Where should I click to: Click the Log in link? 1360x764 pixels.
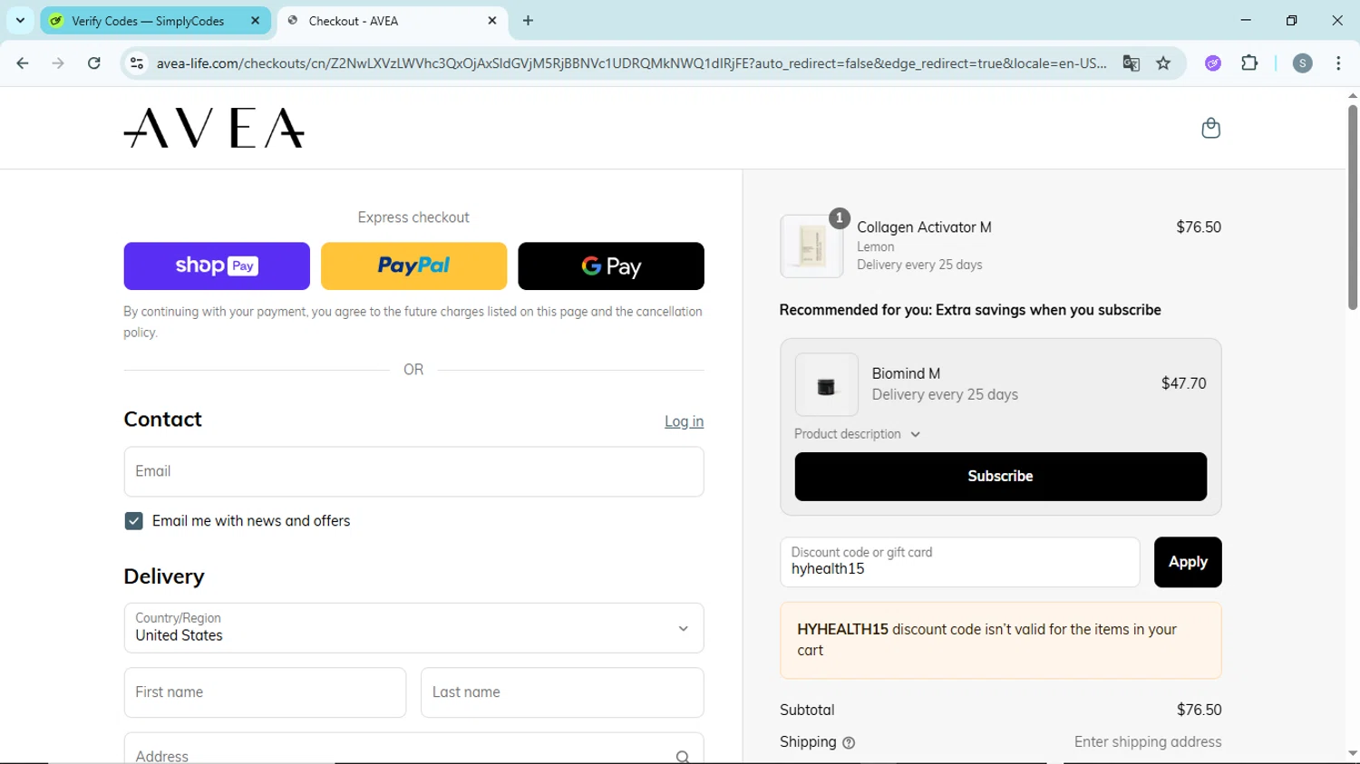click(x=684, y=421)
